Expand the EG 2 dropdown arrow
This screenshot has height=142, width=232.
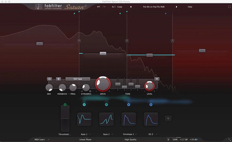[x=156, y=134]
